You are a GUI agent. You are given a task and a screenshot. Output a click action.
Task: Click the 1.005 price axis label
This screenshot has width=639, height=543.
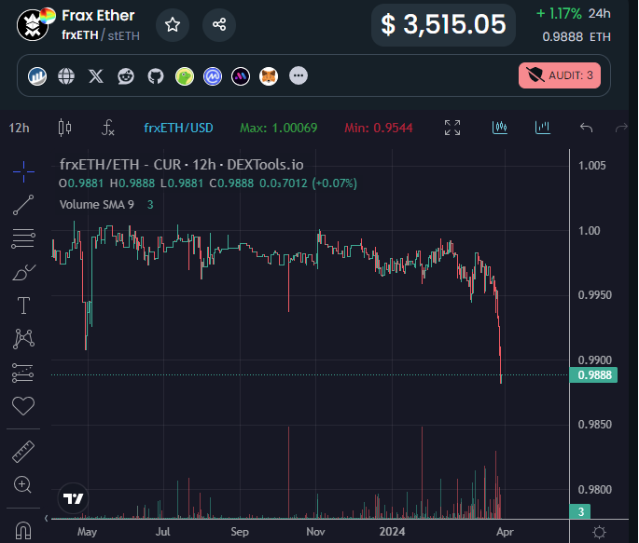pos(591,166)
